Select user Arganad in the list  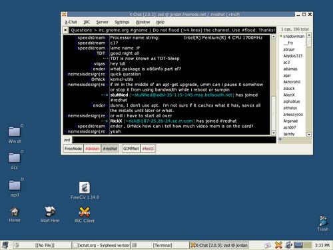[290, 121]
